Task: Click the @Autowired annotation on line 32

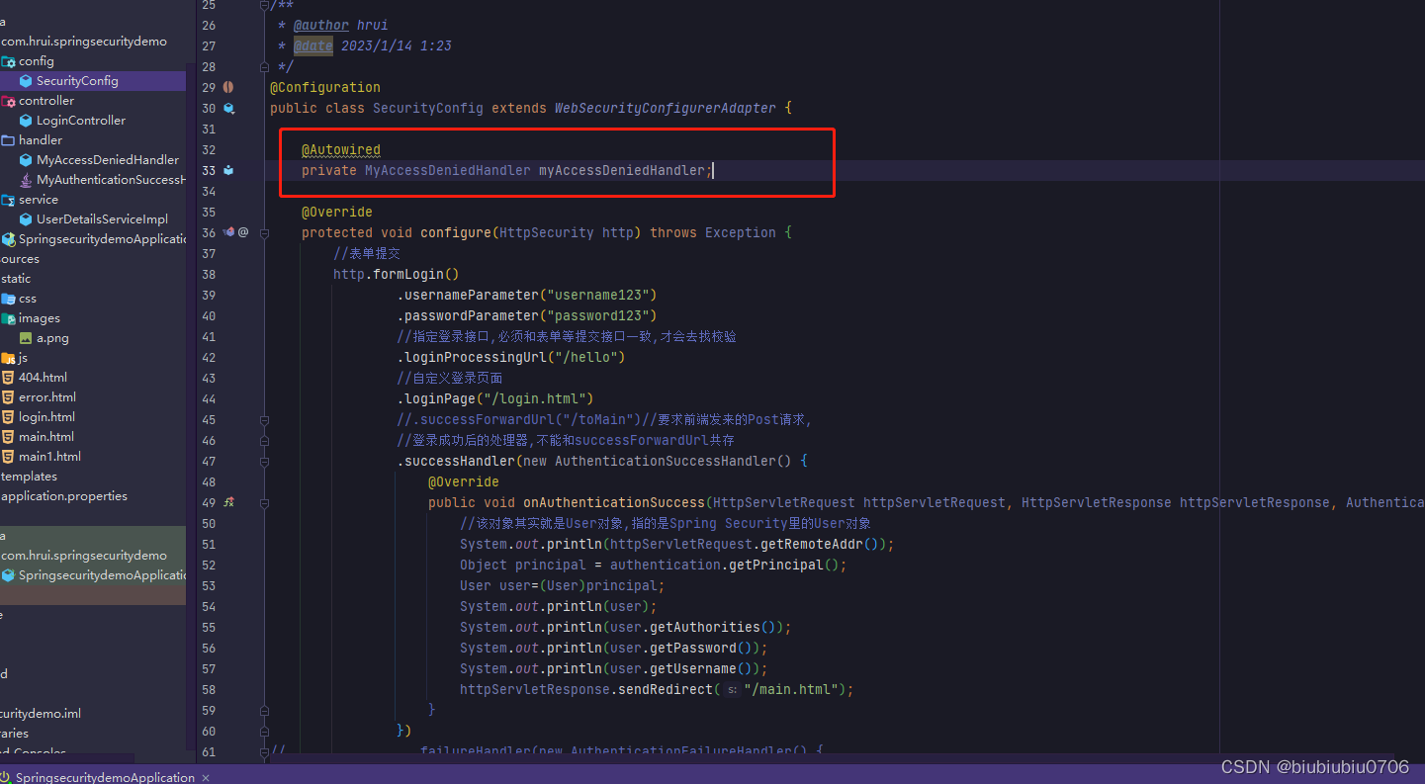Action: (x=341, y=149)
